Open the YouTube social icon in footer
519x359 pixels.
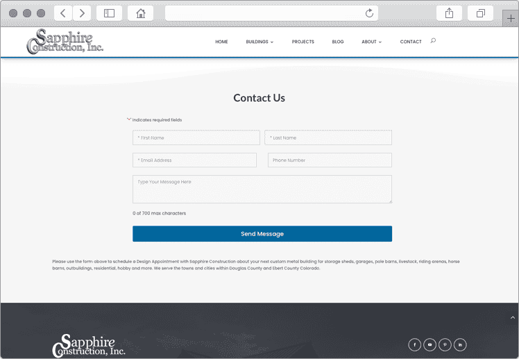(429, 344)
